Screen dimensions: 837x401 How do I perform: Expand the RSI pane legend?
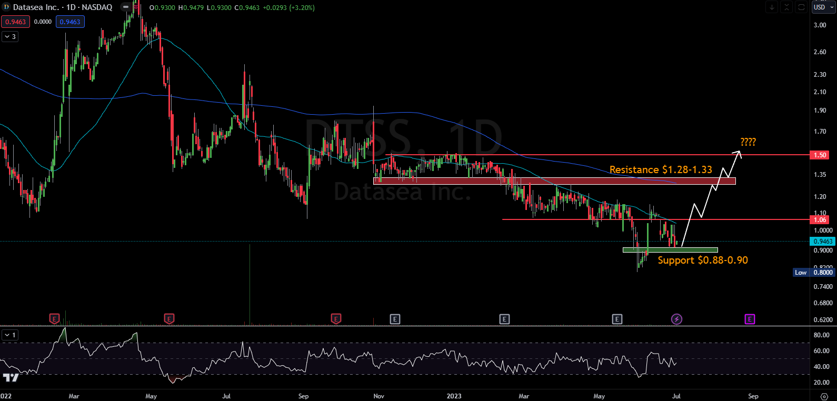10,335
